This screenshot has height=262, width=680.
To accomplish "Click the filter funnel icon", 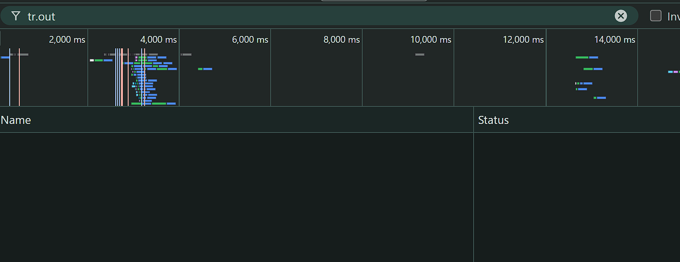I will pyautogui.click(x=16, y=16).
